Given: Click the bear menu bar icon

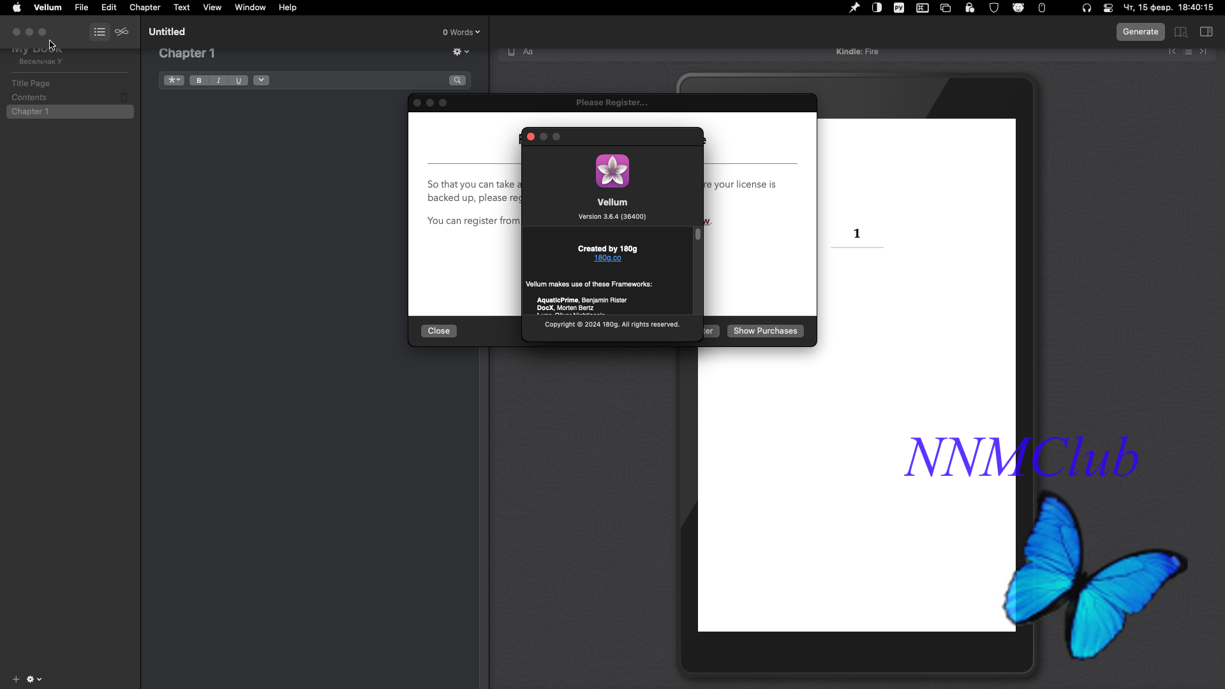Looking at the screenshot, I should click(1018, 8).
